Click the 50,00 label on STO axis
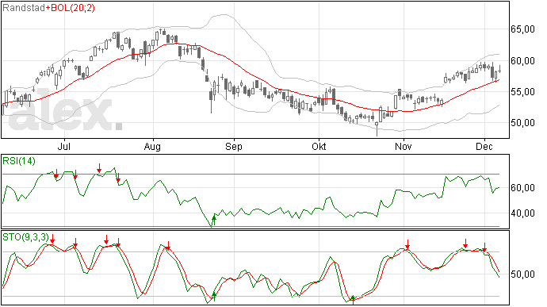 tap(522, 274)
